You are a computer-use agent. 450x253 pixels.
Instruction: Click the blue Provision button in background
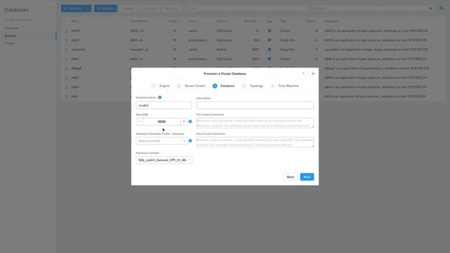click(77, 8)
